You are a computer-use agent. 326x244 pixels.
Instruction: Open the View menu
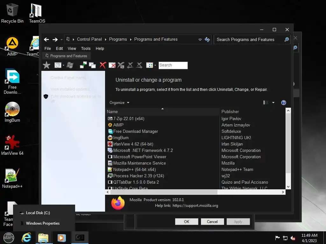point(72,48)
